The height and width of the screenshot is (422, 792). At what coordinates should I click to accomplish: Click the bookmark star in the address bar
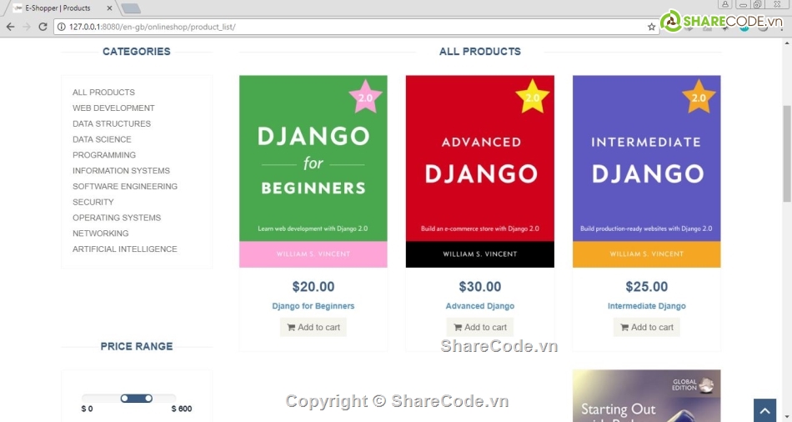[x=652, y=27]
